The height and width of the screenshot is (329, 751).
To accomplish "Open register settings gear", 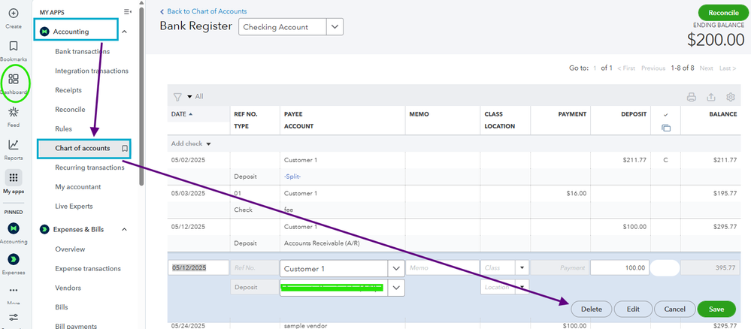I will [731, 97].
